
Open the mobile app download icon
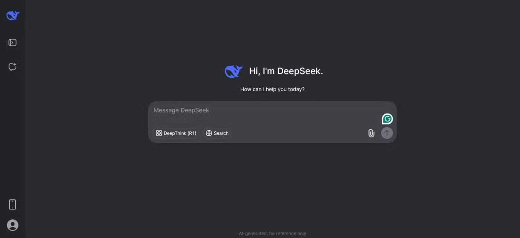click(x=13, y=205)
